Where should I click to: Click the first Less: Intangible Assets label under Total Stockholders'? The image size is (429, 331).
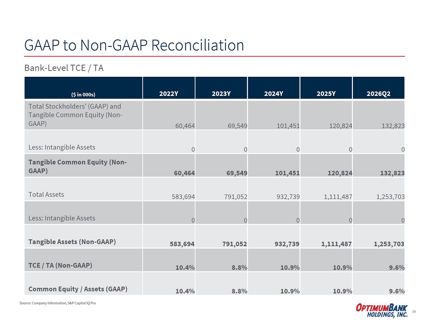tap(62, 147)
